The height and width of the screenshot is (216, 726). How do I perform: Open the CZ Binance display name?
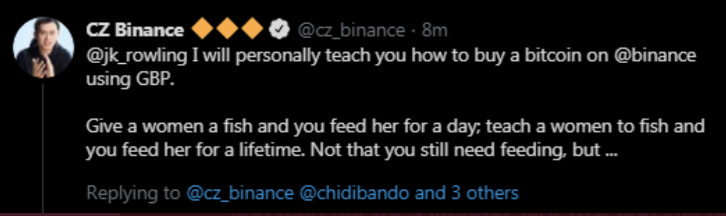coord(134,31)
